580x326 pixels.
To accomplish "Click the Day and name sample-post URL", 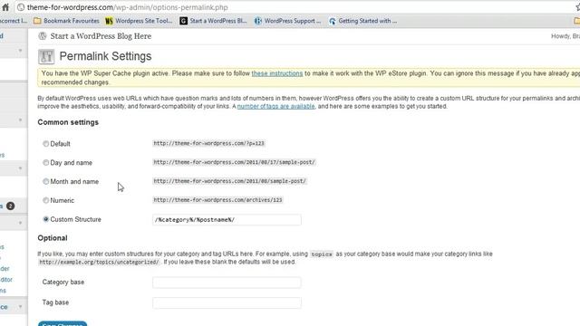I will pos(234,162).
